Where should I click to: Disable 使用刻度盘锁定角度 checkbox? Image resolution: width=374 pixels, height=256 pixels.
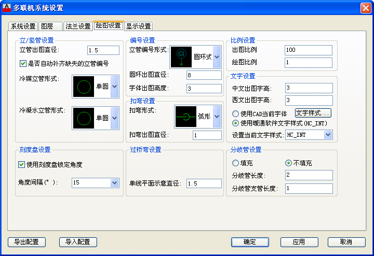[x=22, y=165]
